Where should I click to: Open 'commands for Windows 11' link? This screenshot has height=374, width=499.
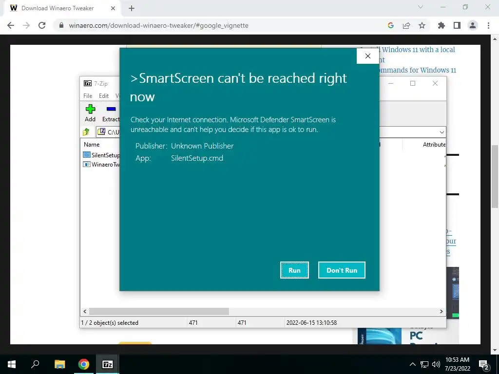click(418, 70)
